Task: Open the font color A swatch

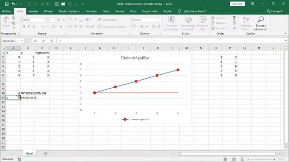Action: pyautogui.click(x=61, y=27)
